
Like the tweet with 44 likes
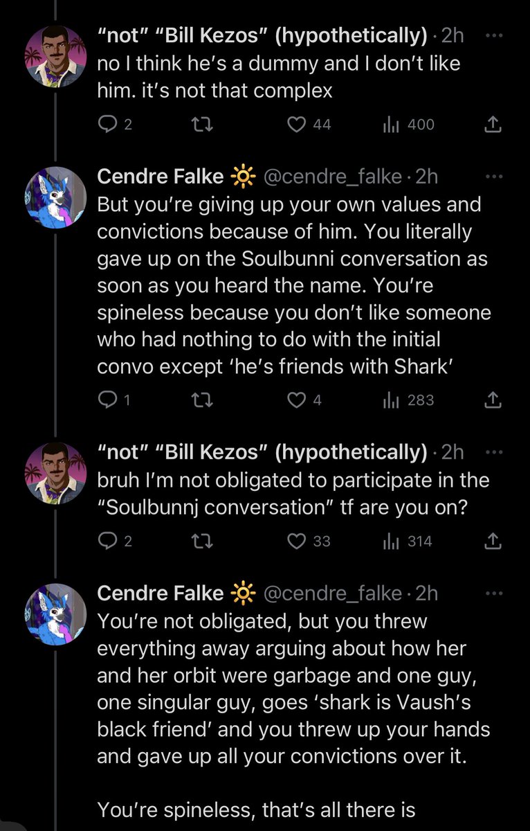point(297,124)
